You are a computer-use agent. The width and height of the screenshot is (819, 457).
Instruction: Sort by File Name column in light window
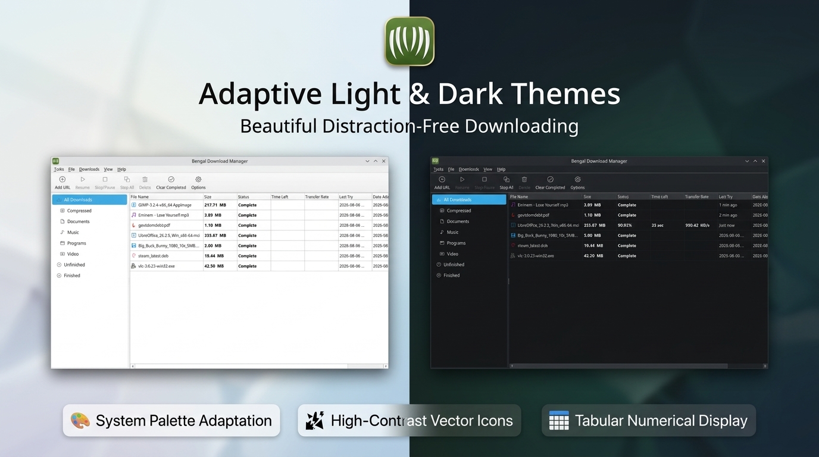click(x=166, y=197)
